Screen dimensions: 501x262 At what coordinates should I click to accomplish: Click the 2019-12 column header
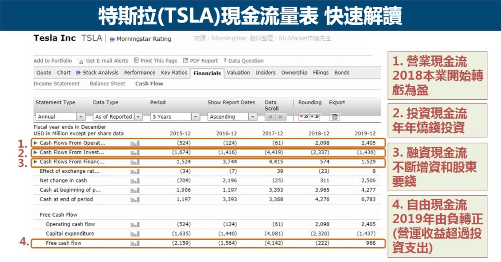point(365,134)
